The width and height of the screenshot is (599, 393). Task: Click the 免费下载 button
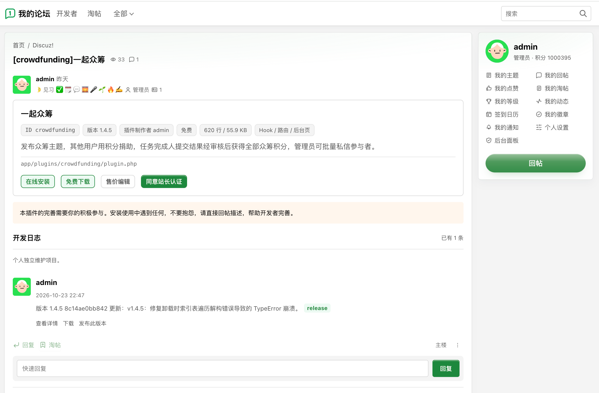(x=78, y=181)
